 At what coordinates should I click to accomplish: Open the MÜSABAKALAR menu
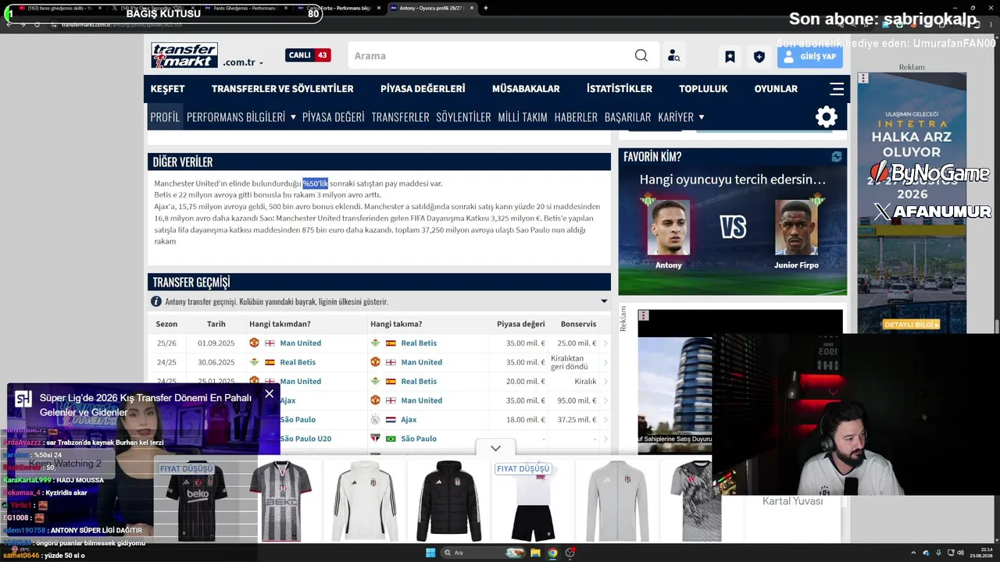pos(526,89)
